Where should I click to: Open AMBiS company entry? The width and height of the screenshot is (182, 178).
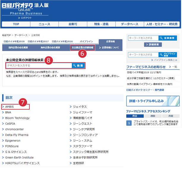pos(10,107)
